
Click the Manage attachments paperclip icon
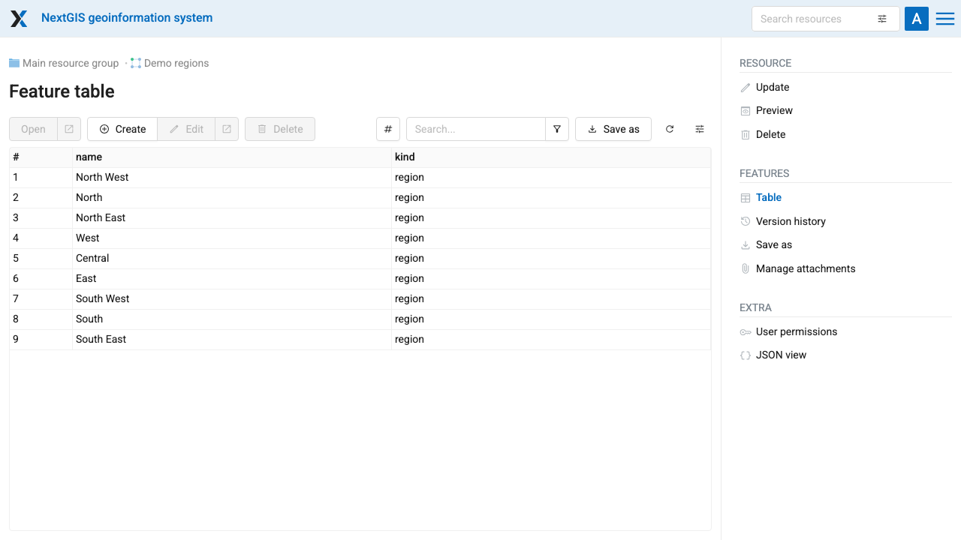pyautogui.click(x=746, y=268)
